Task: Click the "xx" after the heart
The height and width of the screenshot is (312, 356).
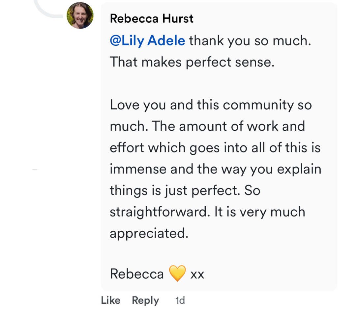Action: (x=197, y=274)
